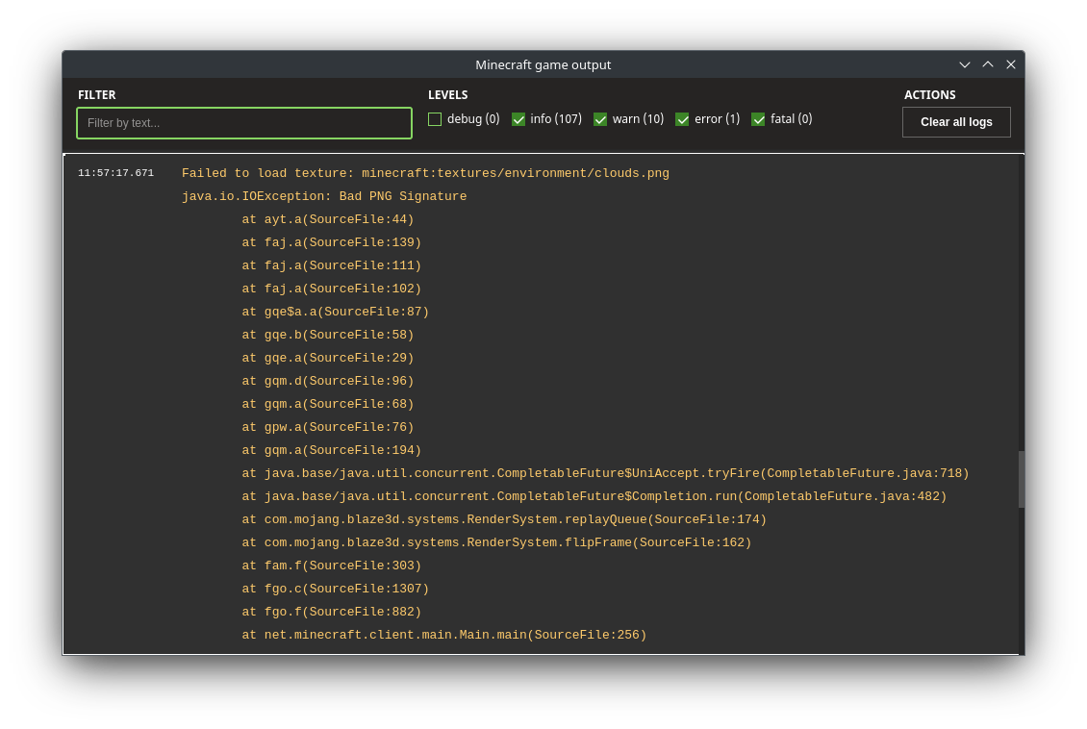1087x729 pixels.
Task: Select the 11:57:17.671 timestamp entry
Action: pos(115,173)
